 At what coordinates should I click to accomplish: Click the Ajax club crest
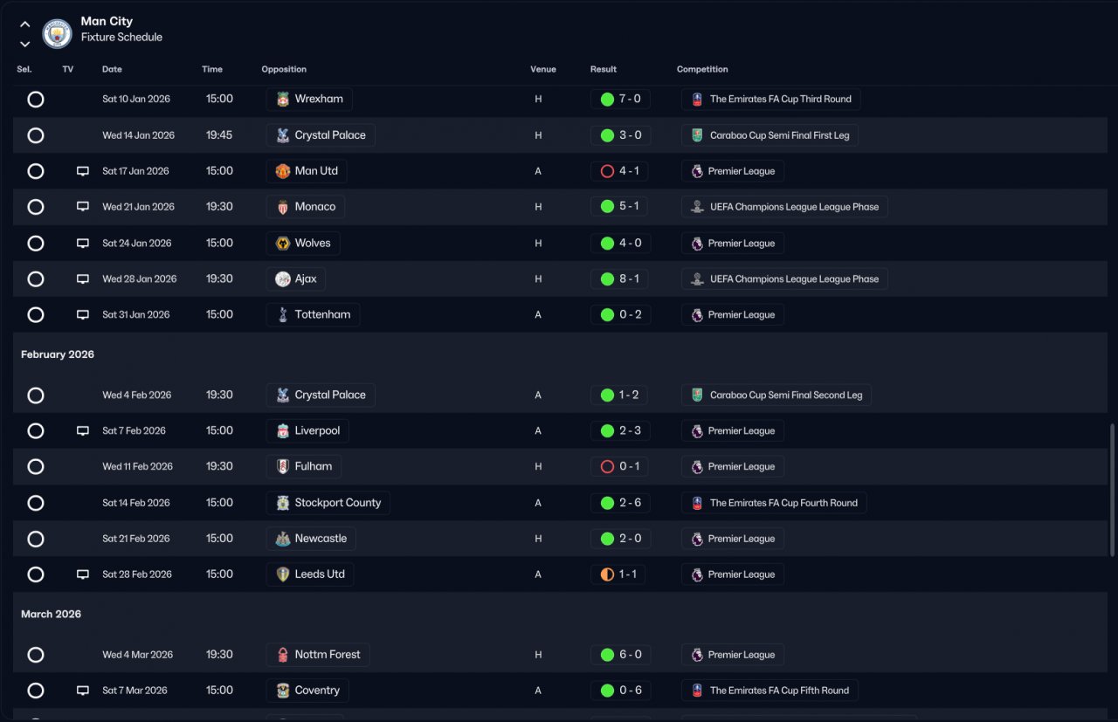pos(282,279)
